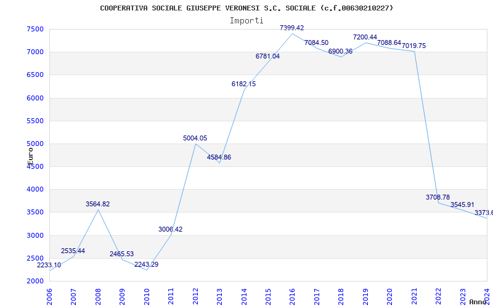Click the 6182.15 value label

tap(243, 84)
